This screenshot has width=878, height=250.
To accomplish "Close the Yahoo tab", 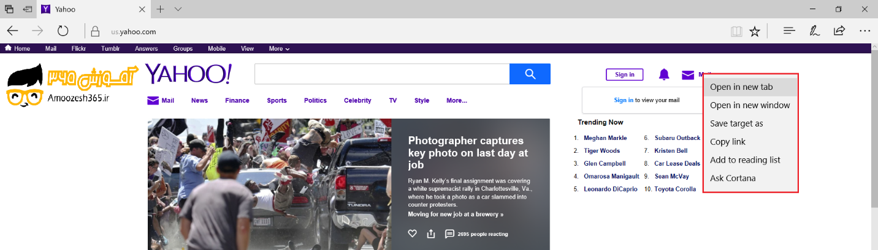I will click(x=142, y=9).
